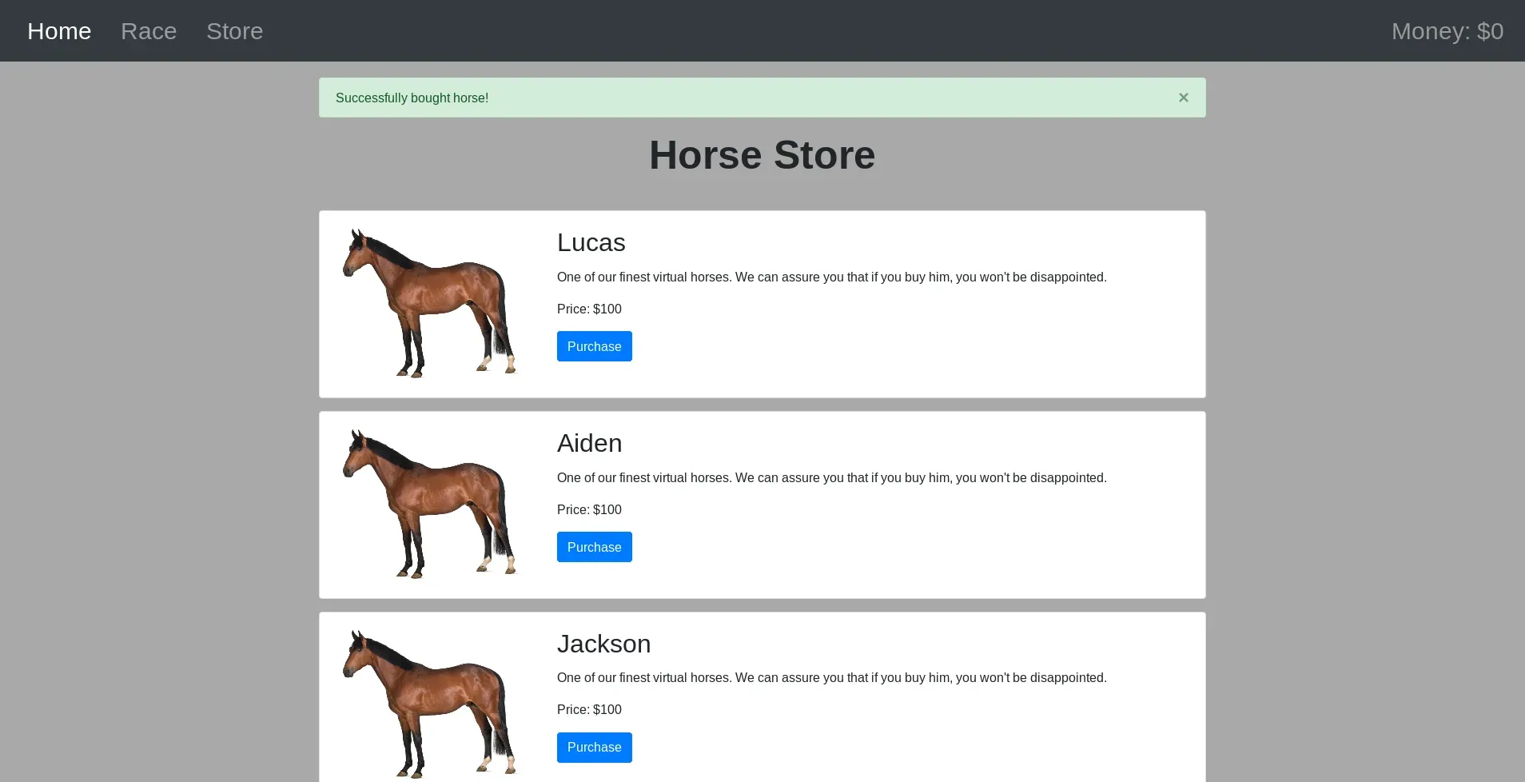
Task: Dismiss the successfully bought horse alert
Action: [x=1183, y=98]
